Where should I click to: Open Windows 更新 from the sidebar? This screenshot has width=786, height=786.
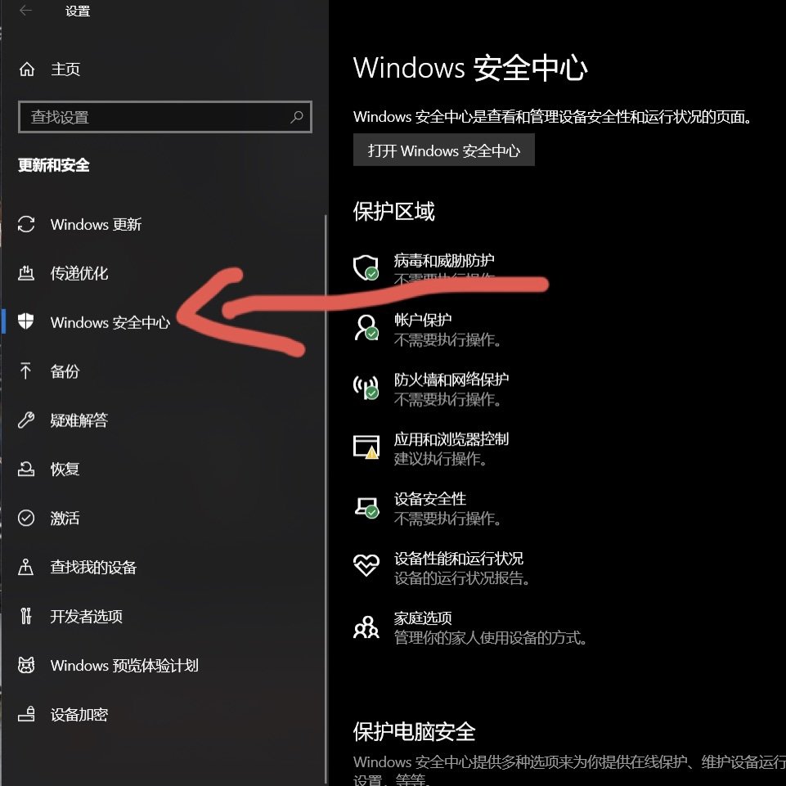[x=25, y=224]
